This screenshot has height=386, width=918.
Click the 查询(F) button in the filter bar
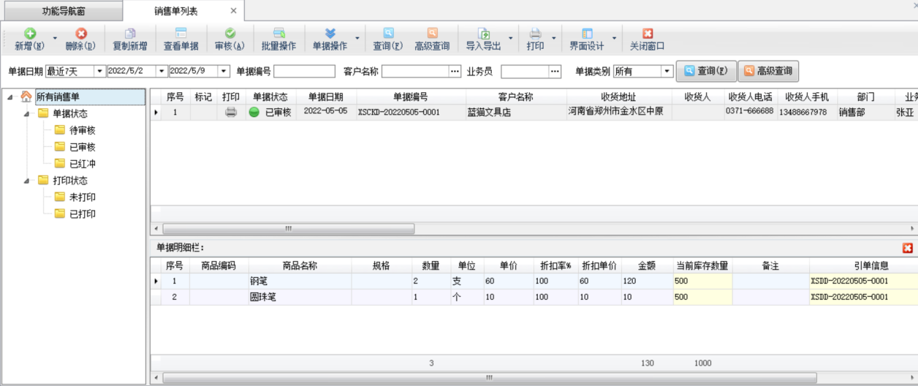pyautogui.click(x=706, y=71)
